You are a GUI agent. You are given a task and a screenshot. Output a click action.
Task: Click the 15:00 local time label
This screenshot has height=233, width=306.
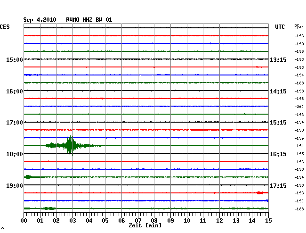(x=15, y=60)
